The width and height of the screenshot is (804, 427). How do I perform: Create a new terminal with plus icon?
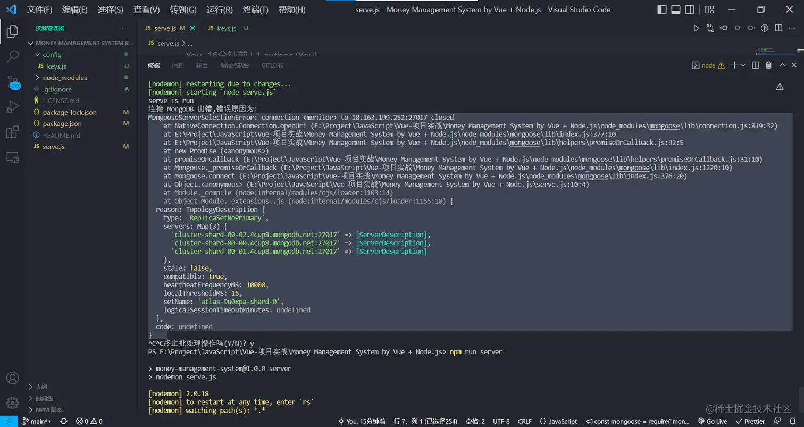tap(734, 65)
